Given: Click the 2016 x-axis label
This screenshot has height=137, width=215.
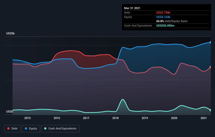Looking at the screenshot, I should point(57,118).
